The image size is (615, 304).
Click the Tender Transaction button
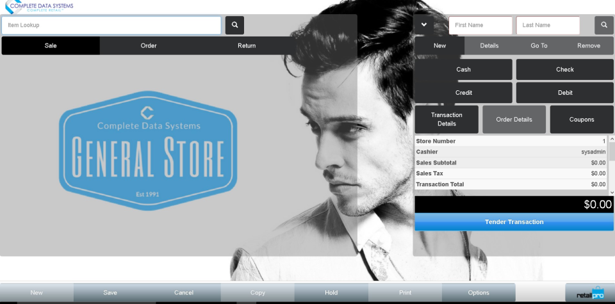click(x=514, y=221)
